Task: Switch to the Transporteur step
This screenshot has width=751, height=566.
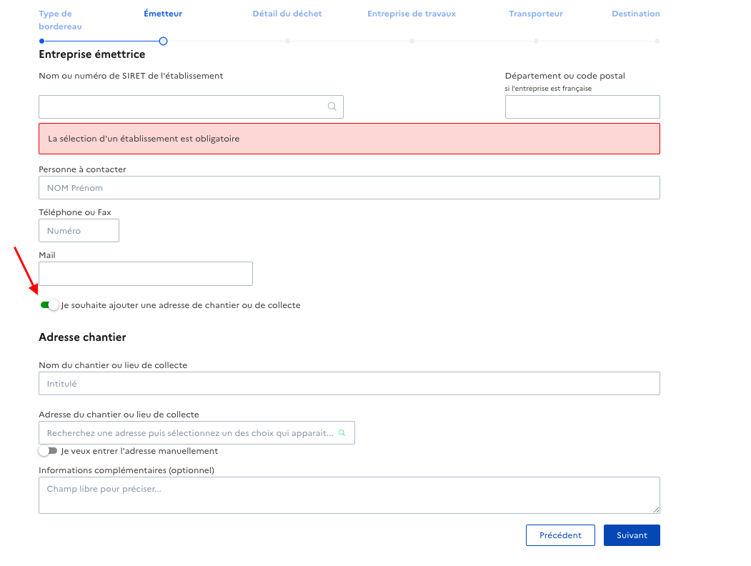Action: pos(536,14)
